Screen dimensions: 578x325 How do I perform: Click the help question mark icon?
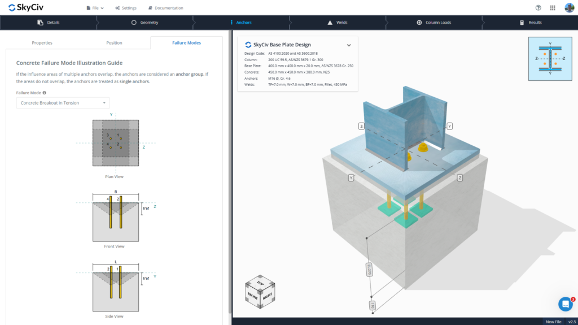[538, 8]
